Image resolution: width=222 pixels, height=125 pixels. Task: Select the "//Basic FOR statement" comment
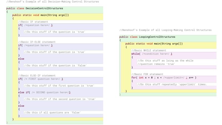click(147, 74)
